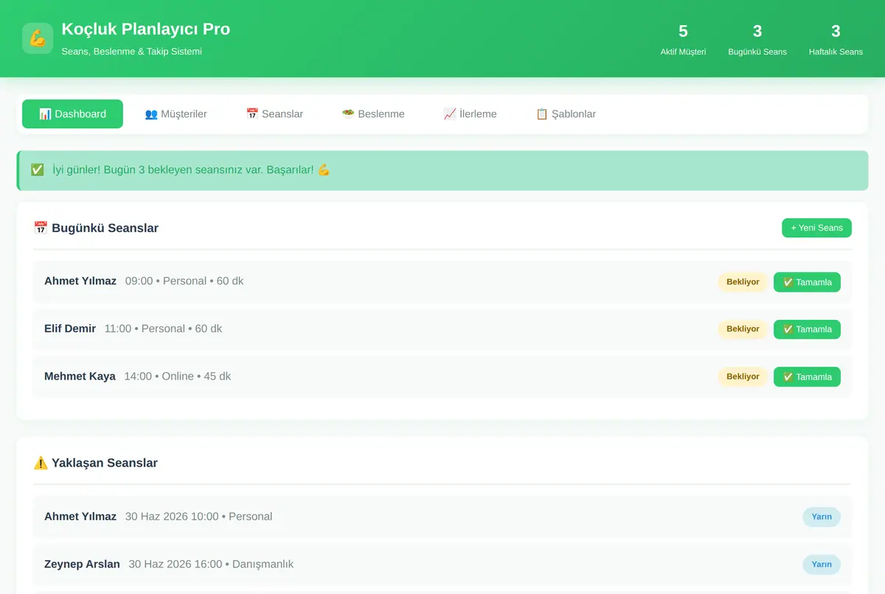Click "09:00 • Personal • 60 dk" details
The width and height of the screenshot is (885, 594).
click(184, 281)
